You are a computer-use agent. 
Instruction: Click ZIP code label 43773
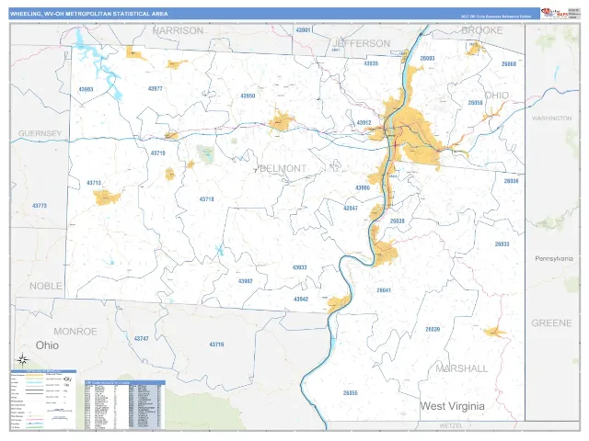click(x=40, y=206)
